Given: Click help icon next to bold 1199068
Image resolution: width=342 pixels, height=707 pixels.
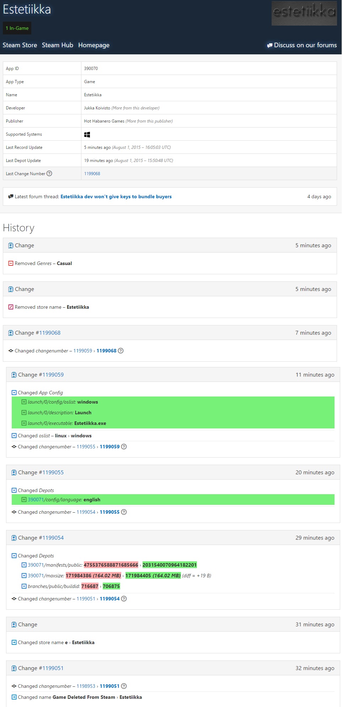Looking at the screenshot, I should click(121, 351).
